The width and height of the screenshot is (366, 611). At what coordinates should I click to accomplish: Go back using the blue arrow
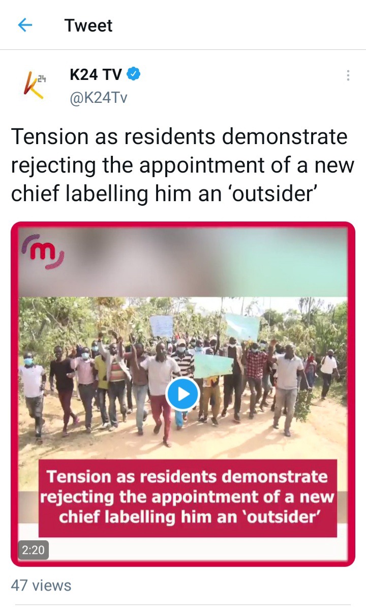coord(25,25)
